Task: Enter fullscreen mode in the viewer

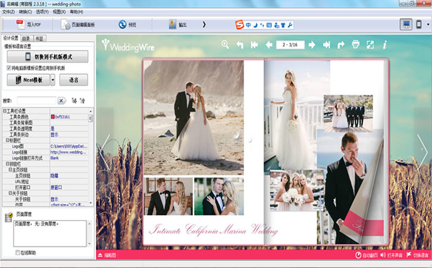Action: pos(370,45)
